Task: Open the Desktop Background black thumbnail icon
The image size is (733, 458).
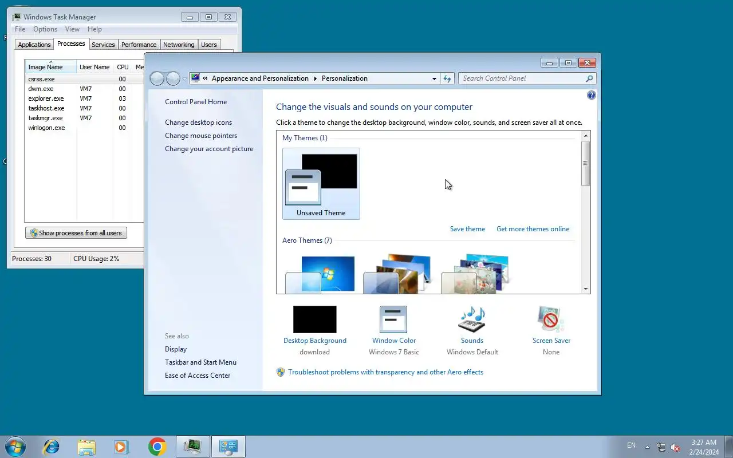Action: pyautogui.click(x=315, y=319)
